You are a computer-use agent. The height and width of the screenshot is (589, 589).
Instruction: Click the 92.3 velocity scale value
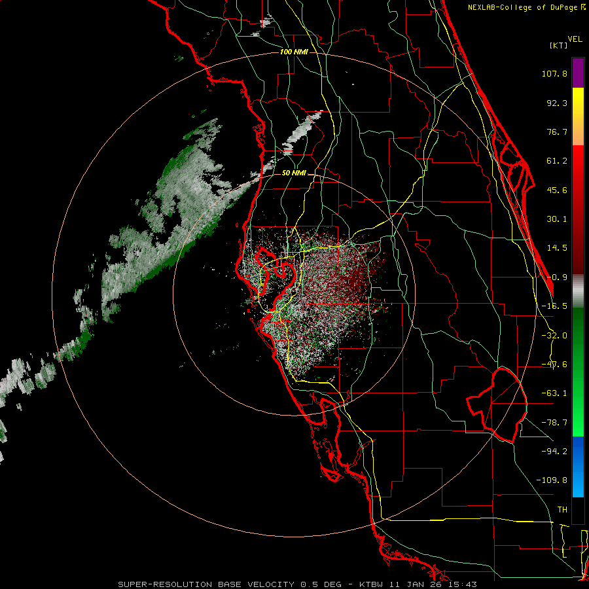point(557,103)
